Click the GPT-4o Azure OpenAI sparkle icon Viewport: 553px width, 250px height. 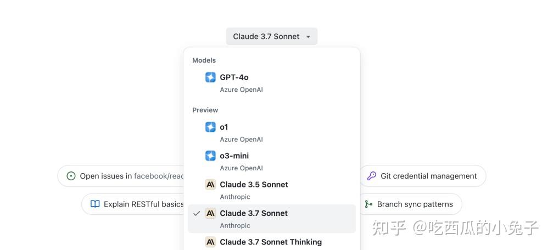point(210,77)
